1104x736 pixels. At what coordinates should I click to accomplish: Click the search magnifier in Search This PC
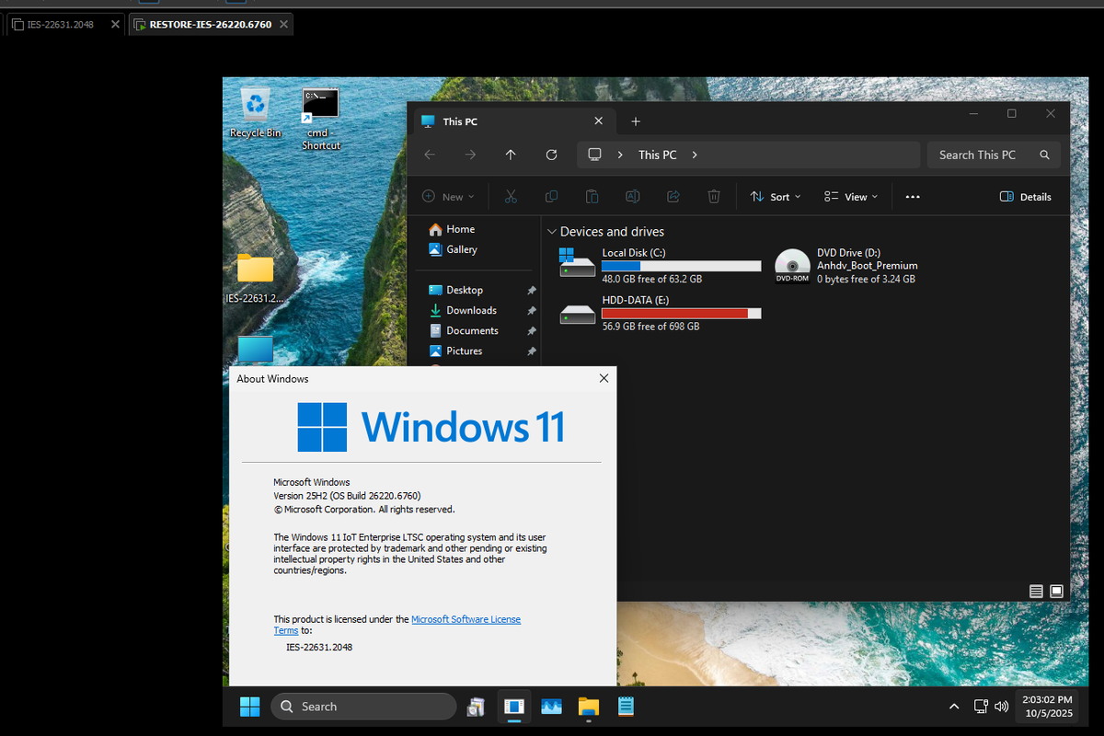tap(1044, 155)
